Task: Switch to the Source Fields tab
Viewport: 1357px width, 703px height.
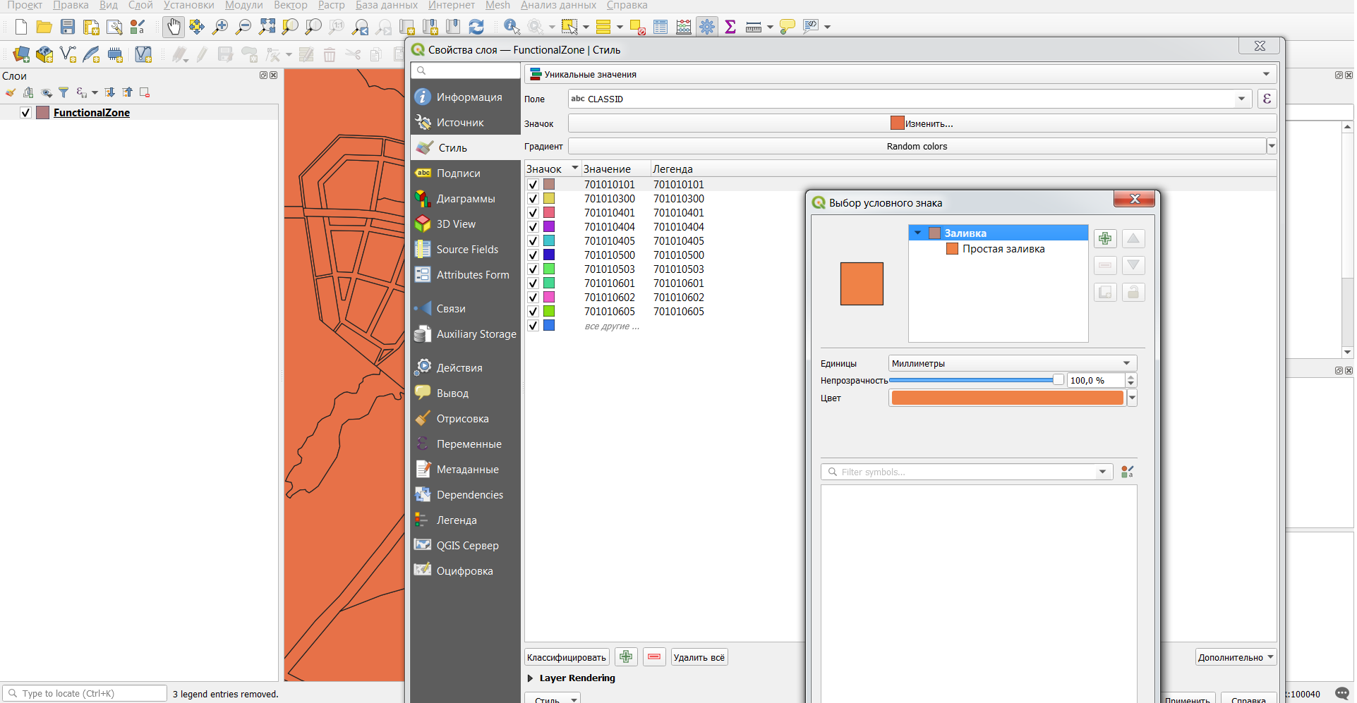Action: pos(466,250)
